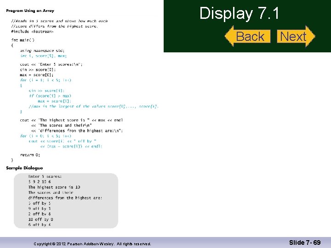Click the '#include <iostream>' line

click(32, 31)
